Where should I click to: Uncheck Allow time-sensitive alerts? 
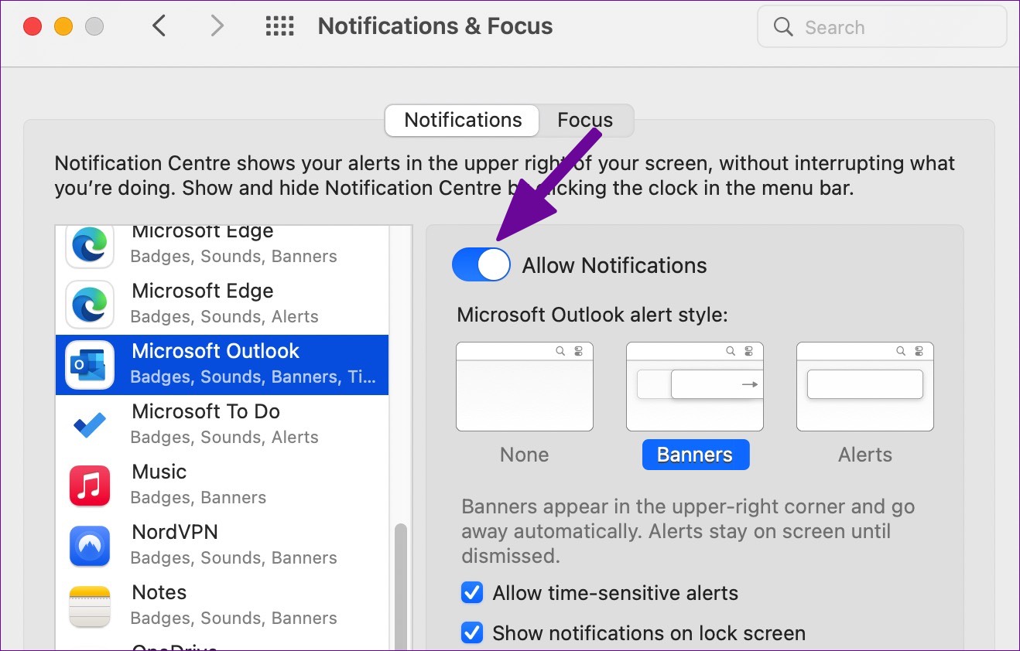[472, 593]
